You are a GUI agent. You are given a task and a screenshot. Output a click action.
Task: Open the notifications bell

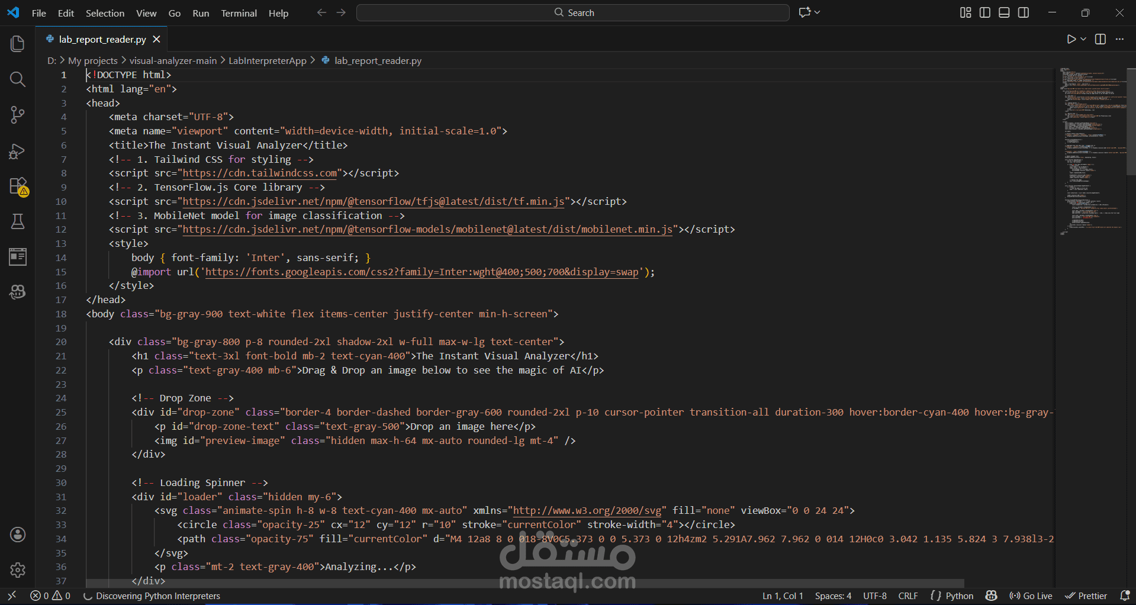point(1125,596)
